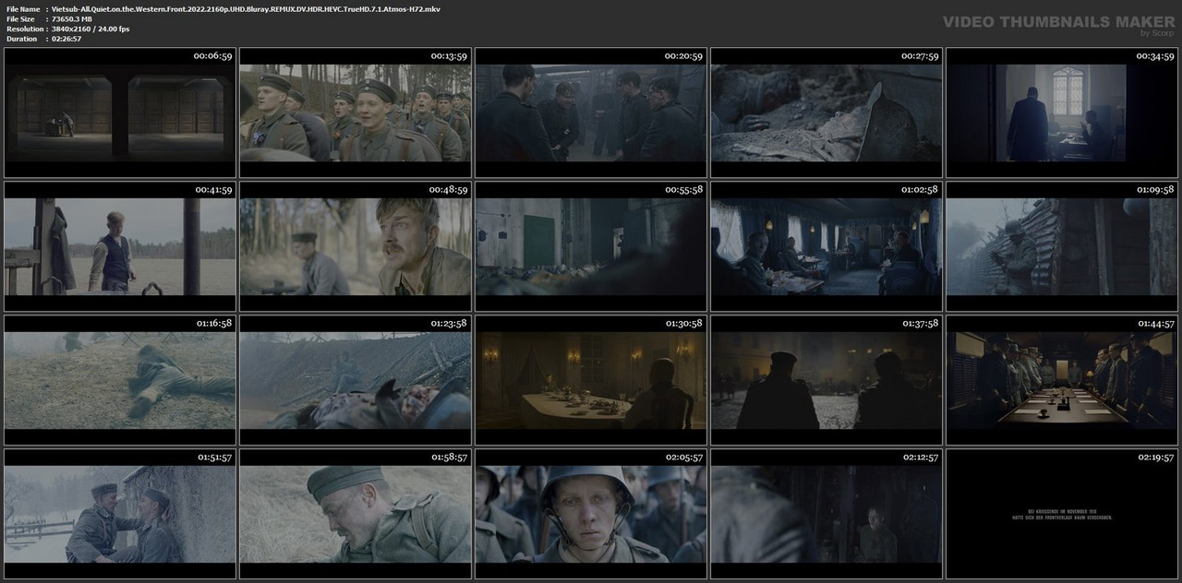Screen dimensions: 1182x583
Task: Click the File Size label
Action: [x=20, y=18]
